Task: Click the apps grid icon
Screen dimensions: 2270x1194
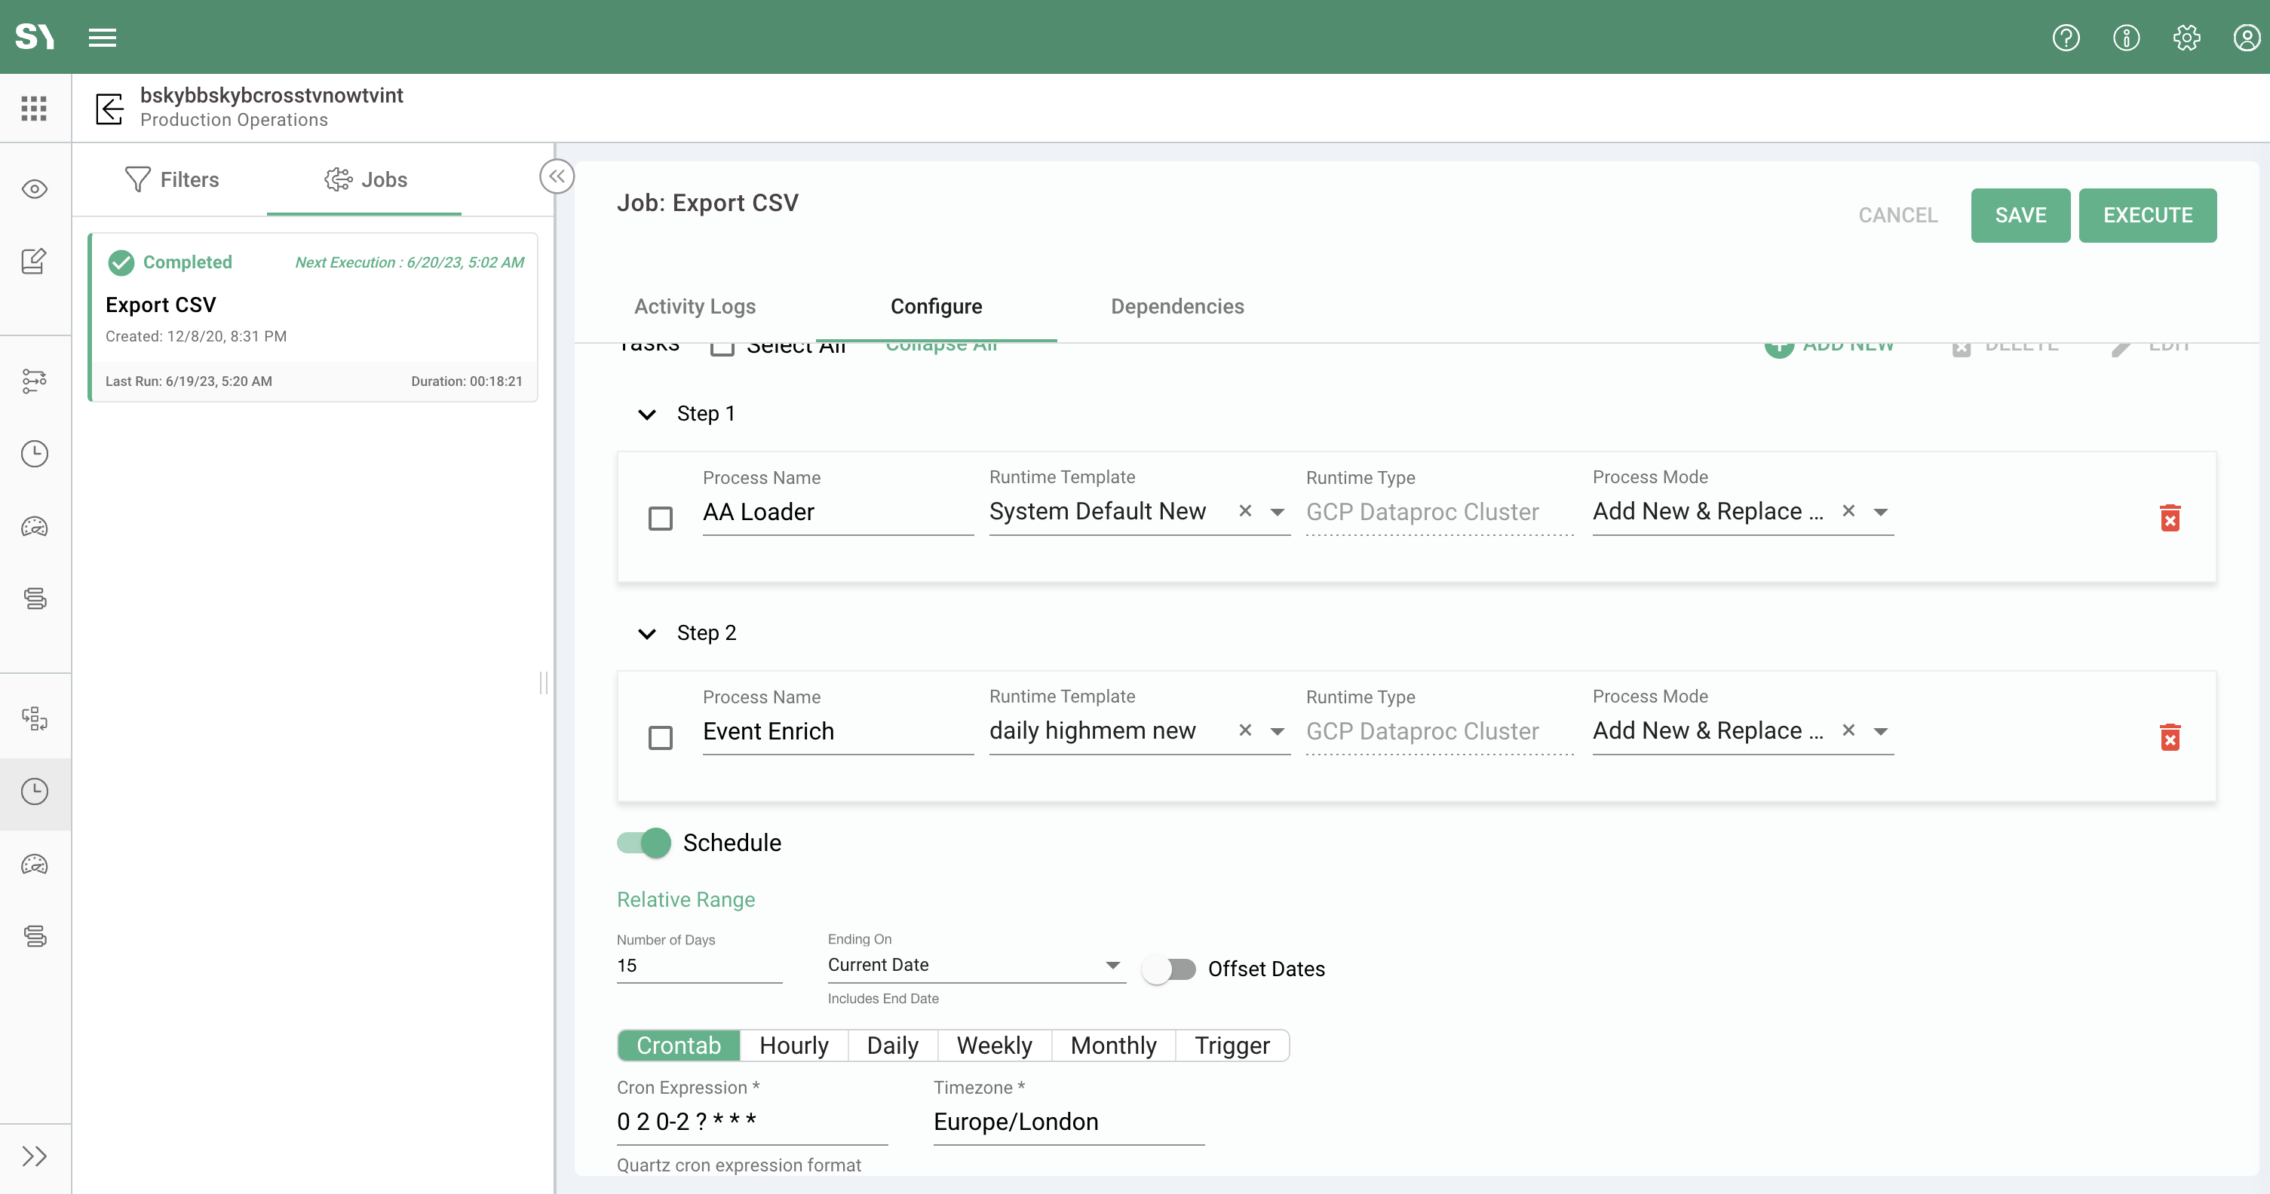Action: [35, 108]
